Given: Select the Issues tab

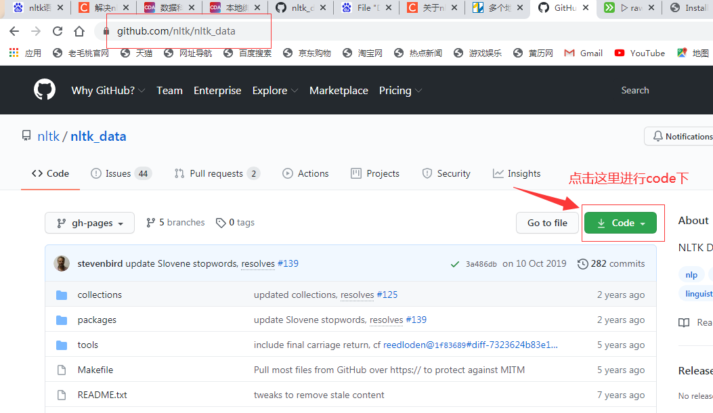Looking at the screenshot, I should point(121,173).
